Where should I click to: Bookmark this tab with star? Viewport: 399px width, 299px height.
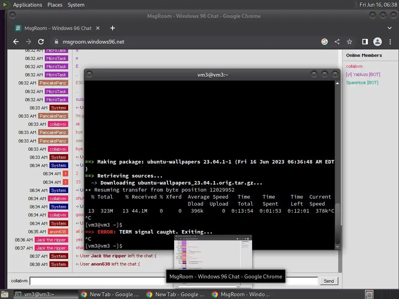click(350, 42)
